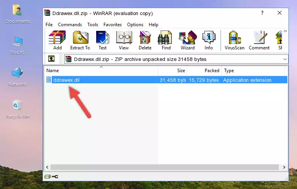Click the horizontal scrollbar left arrow
The image size is (297, 189).
click(47, 167)
